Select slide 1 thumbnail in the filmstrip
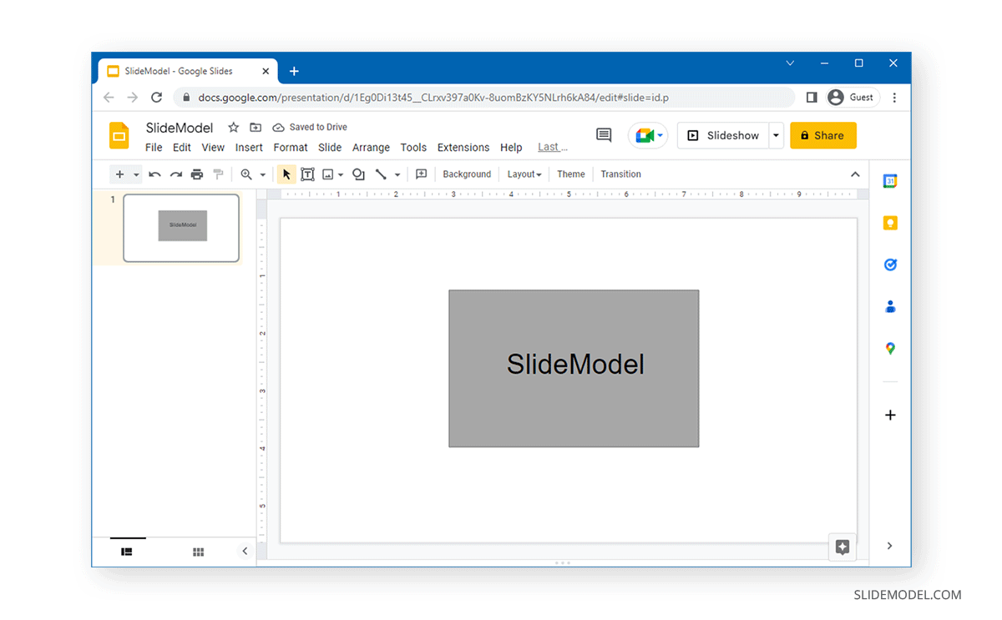The width and height of the screenshot is (1002, 620). coord(181,227)
